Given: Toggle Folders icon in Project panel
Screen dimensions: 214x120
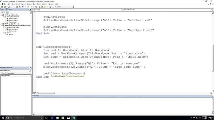Looking at the screenshot, I should pos(7,12).
